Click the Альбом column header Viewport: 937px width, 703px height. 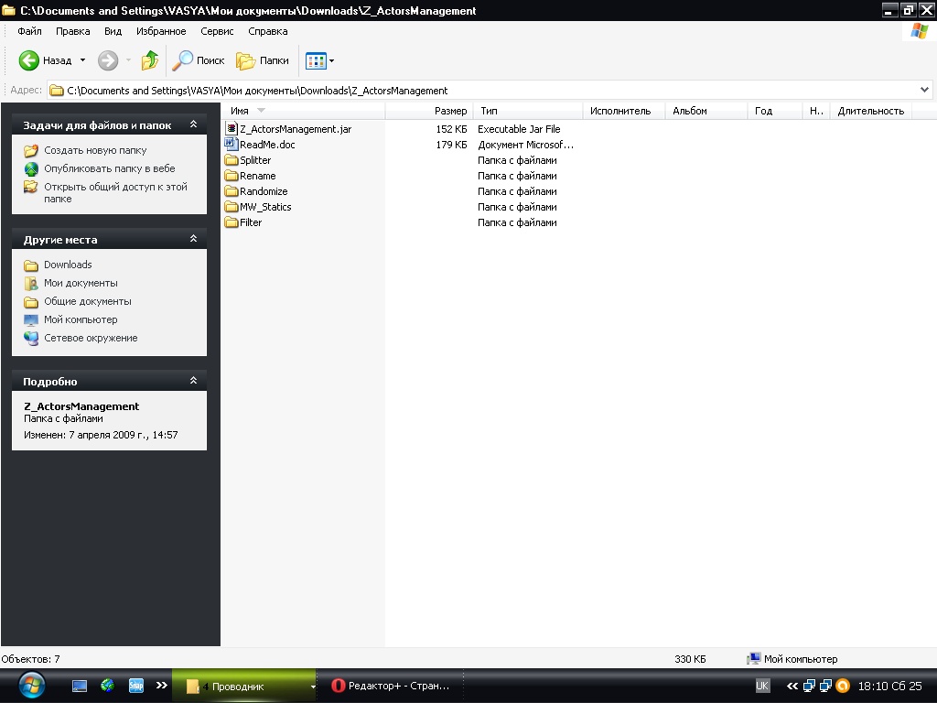point(706,111)
